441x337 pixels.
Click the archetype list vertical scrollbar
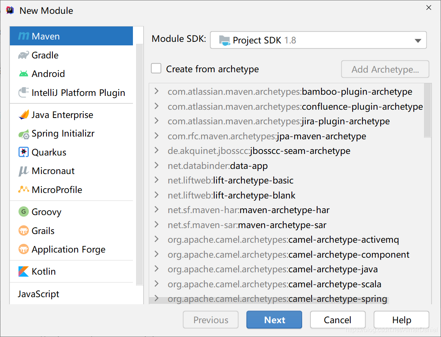pyautogui.click(x=428, y=110)
